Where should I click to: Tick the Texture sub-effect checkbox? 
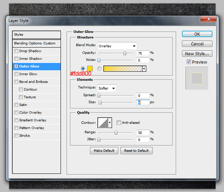[21, 97]
